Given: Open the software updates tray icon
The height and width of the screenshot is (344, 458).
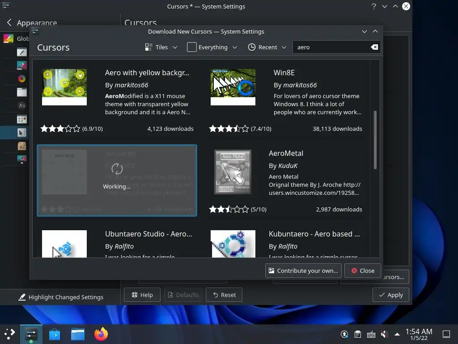Looking at the screenshot, I should 344,334.
